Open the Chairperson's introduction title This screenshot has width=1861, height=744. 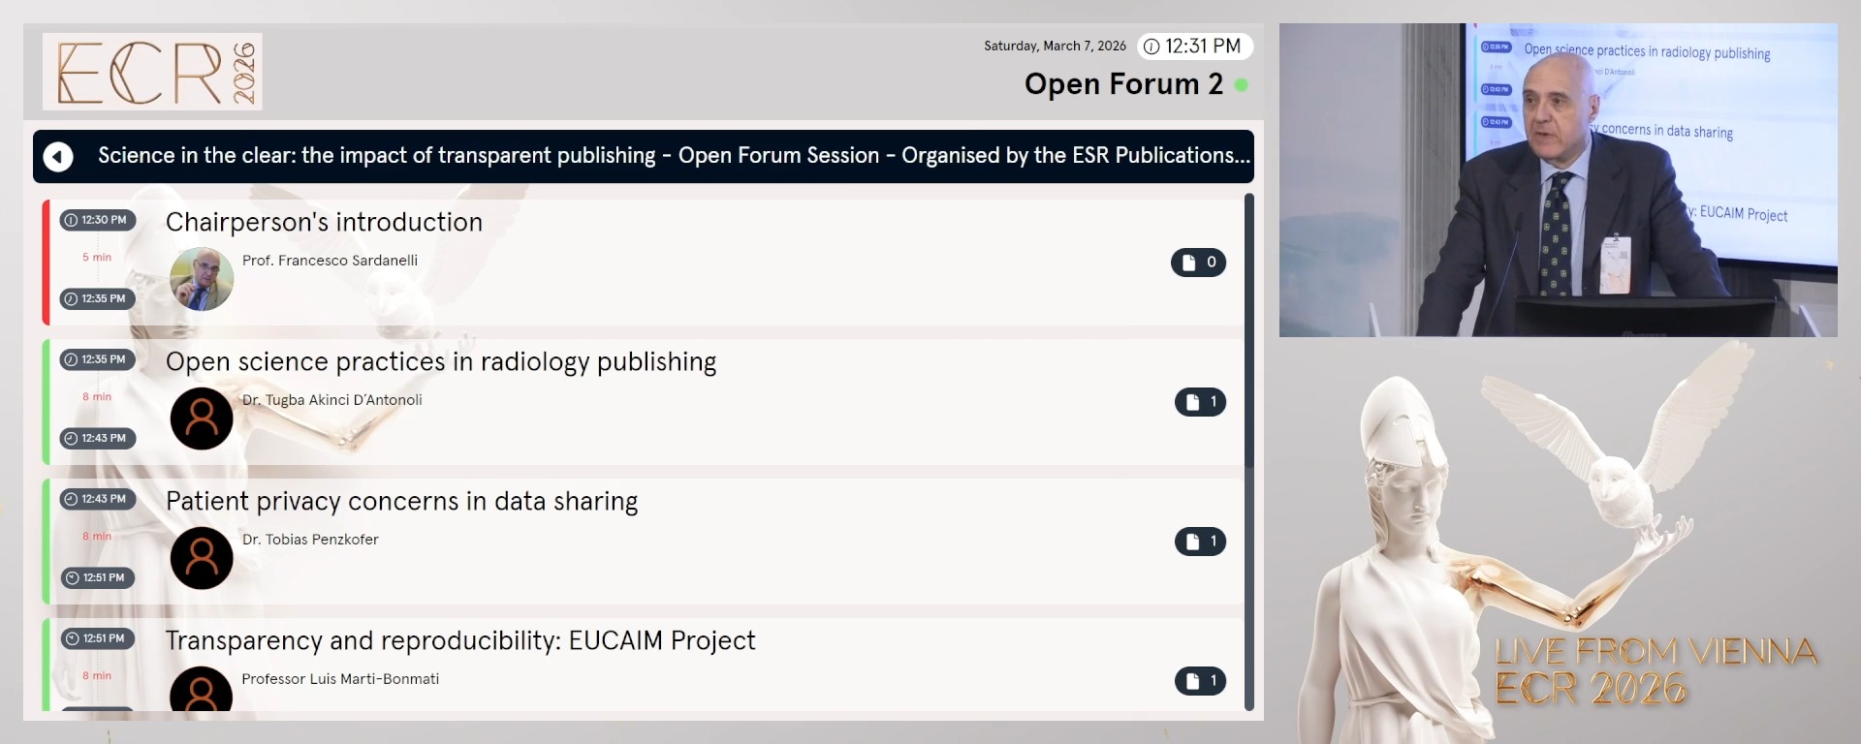[324, 222]
